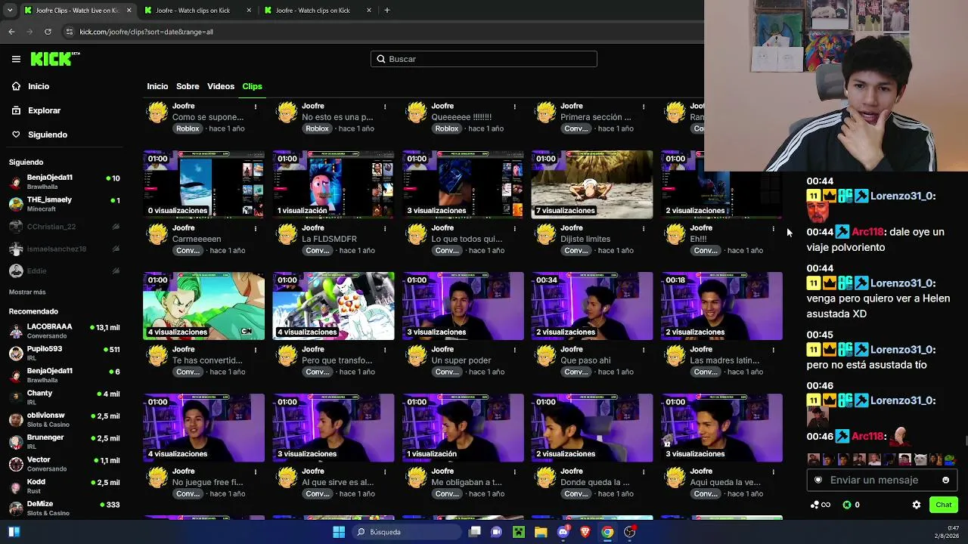Open Windows Start menu
Image resolution: width=968 pixels, height=544 pixels.
click(339, 532)
